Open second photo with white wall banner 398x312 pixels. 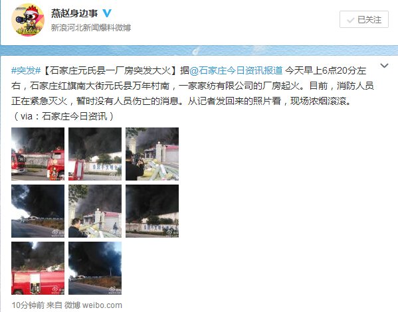pos(95,154)
